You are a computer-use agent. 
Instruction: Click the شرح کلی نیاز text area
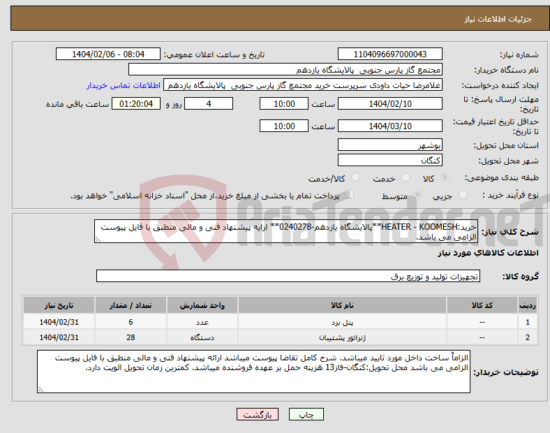286,231
